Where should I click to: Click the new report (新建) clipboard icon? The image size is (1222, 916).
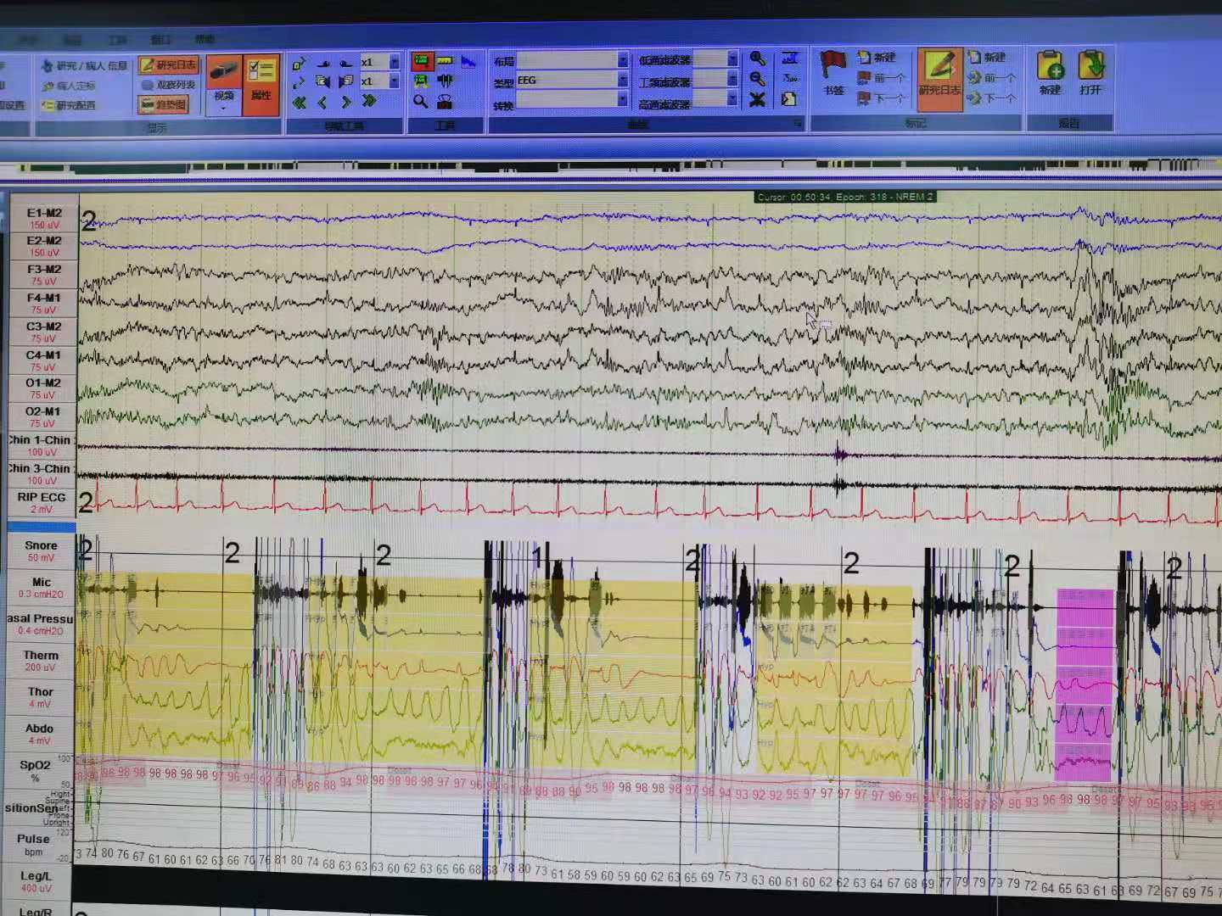click(1051, 68)
